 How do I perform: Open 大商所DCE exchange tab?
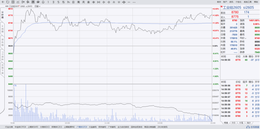[x=45, y=127]
